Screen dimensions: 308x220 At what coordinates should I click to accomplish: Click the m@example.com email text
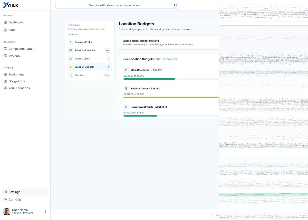pyautogui.click(x=22, y=213)
